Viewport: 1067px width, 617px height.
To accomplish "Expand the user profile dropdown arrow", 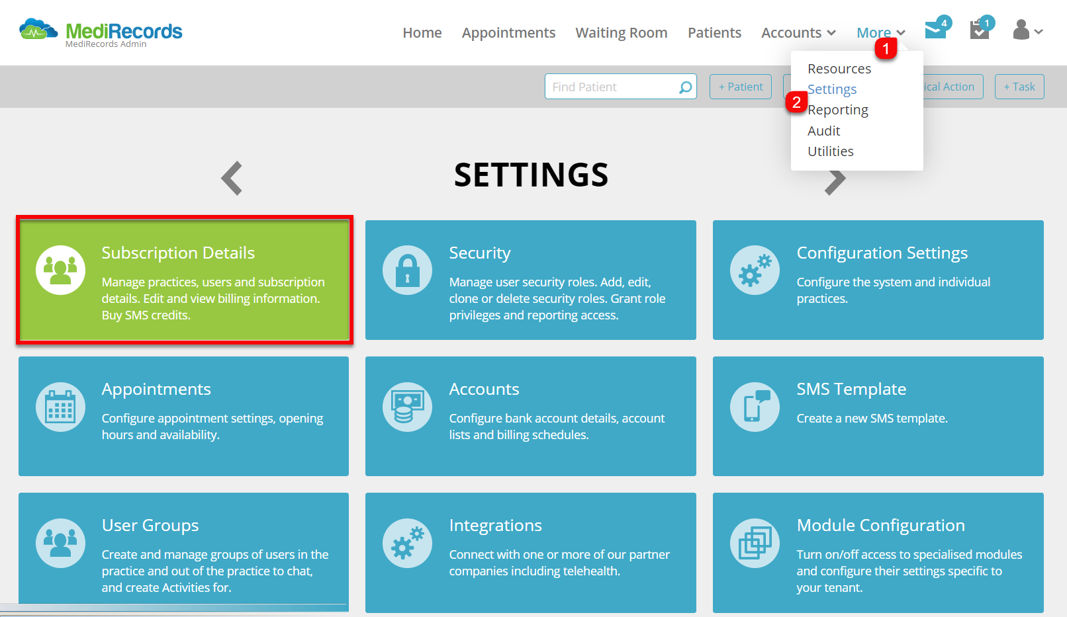I will coord(1039,31).
